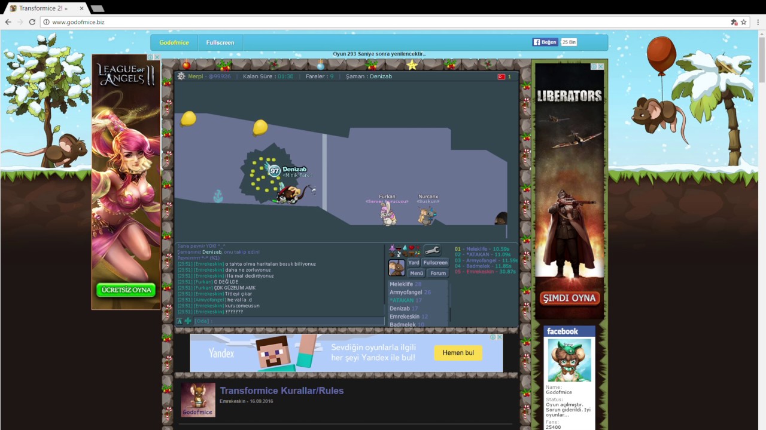The width and height of the screenshot is (766, 430).
Task: Click the Godofmice profile picture in Facebook box
Action: [x=569, y=360]
